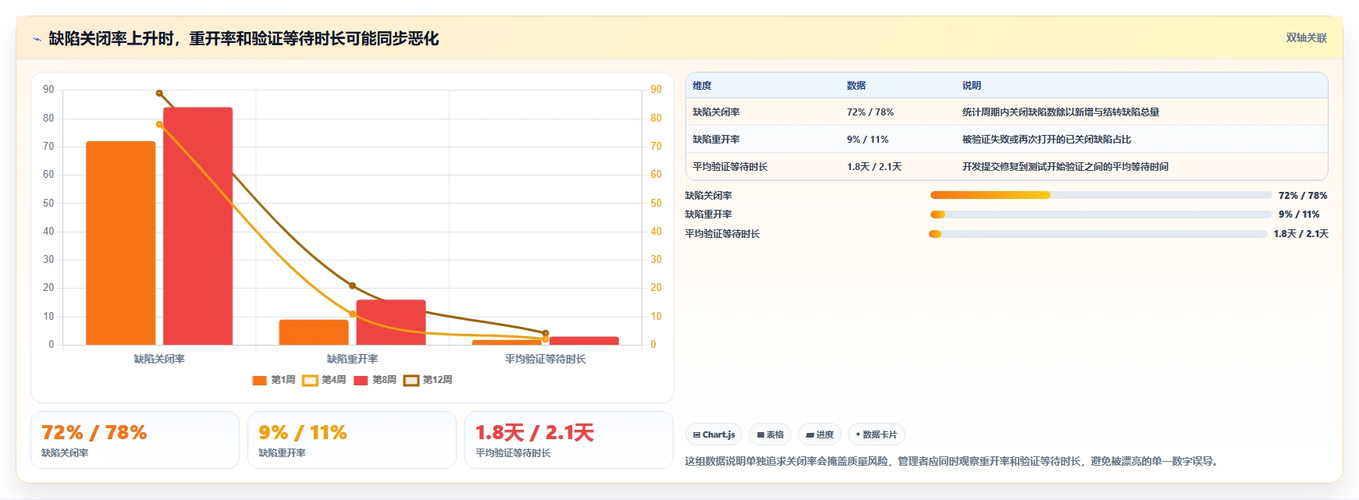The height and width of the screenshot is (500, 1359).
Task: Toggle the 第4周 legend item
Action: 324,380
